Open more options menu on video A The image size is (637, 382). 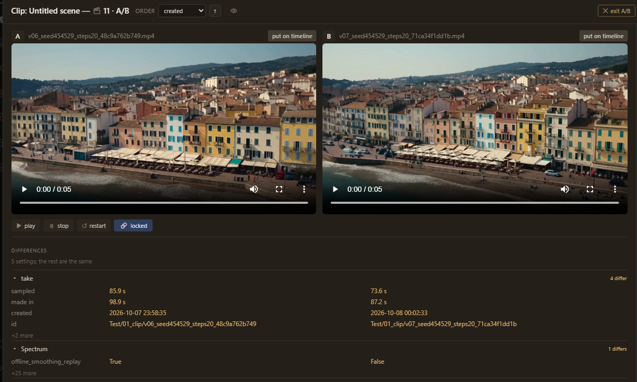(304, 189)
